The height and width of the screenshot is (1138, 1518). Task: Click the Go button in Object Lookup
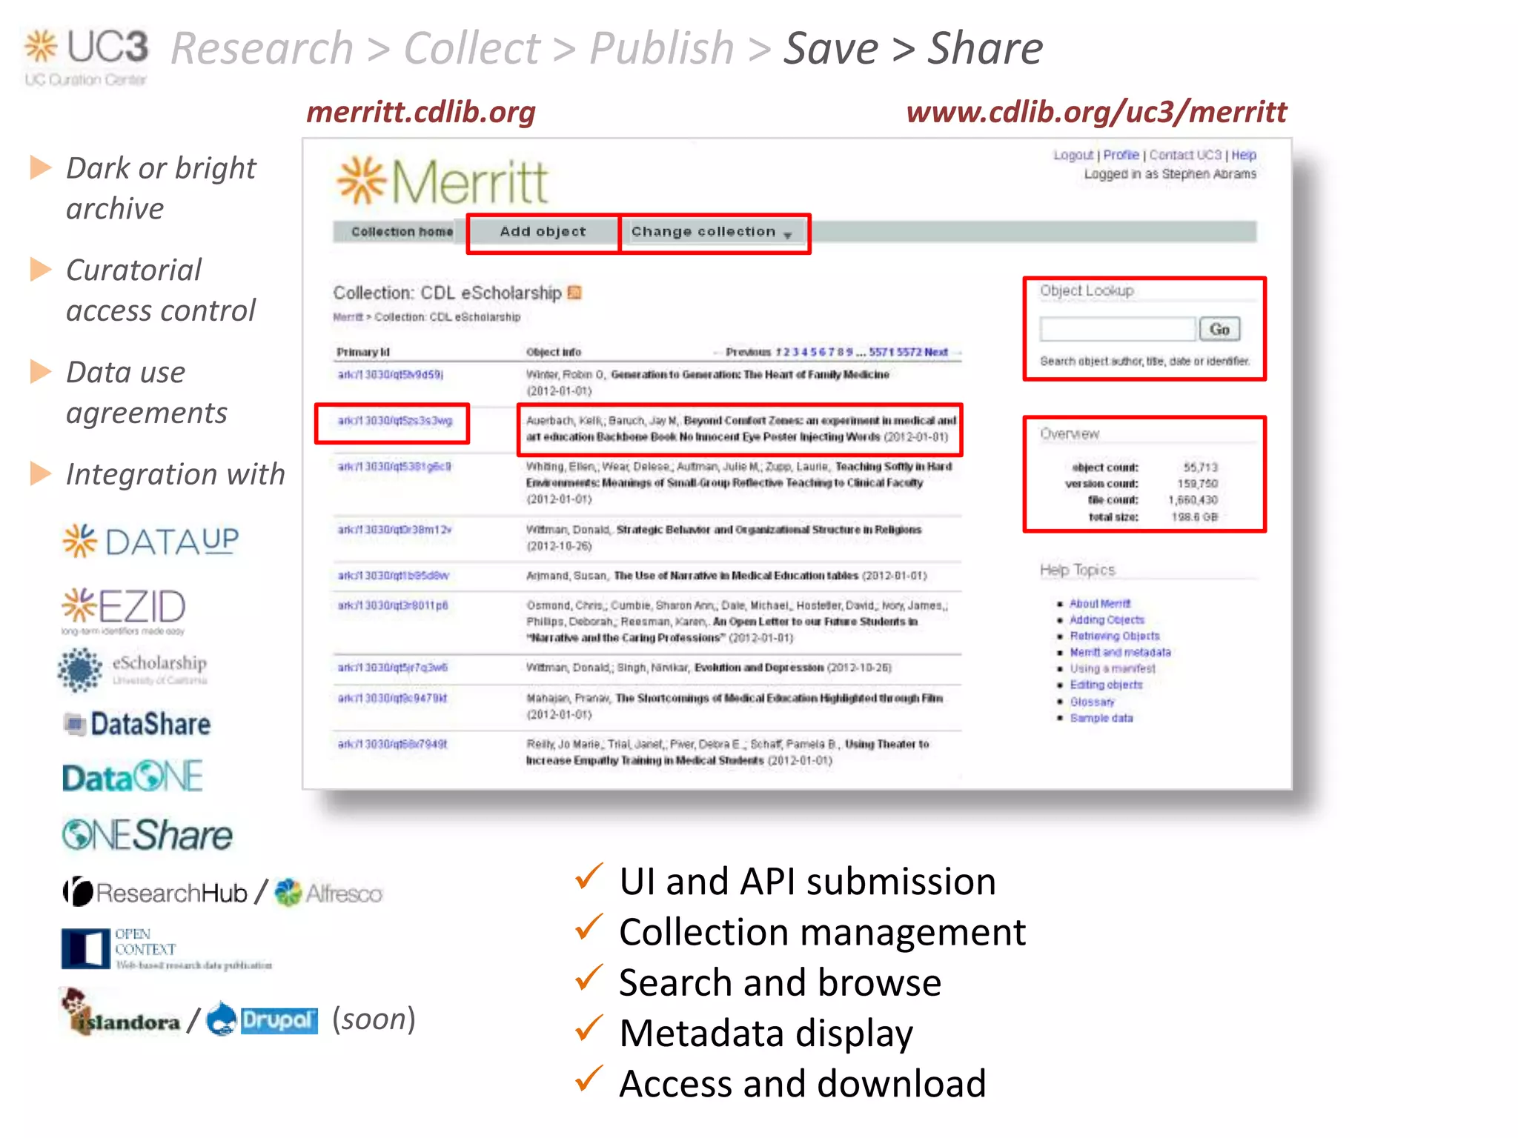[x=1219, y=330]
